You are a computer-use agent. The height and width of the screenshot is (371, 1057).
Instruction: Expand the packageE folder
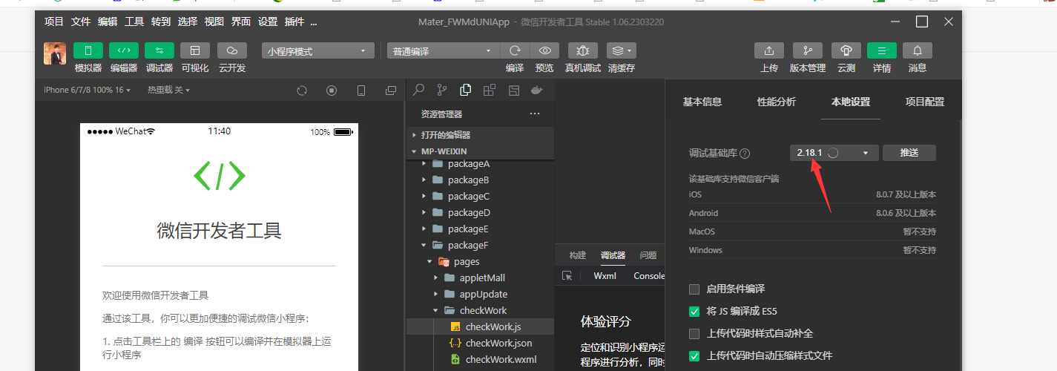click(x=480, y=229)
